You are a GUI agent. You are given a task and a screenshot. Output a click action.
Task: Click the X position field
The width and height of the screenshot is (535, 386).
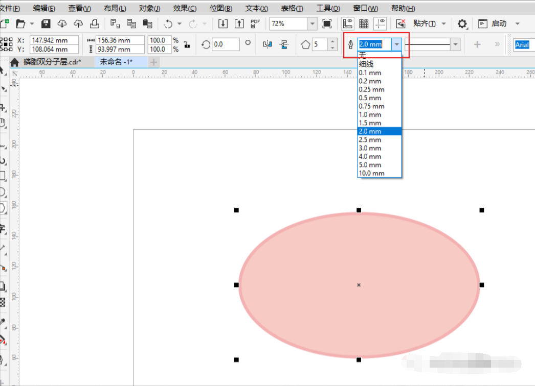[x=54, y=40]
